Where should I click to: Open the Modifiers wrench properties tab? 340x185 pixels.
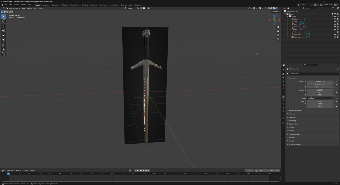283,100
